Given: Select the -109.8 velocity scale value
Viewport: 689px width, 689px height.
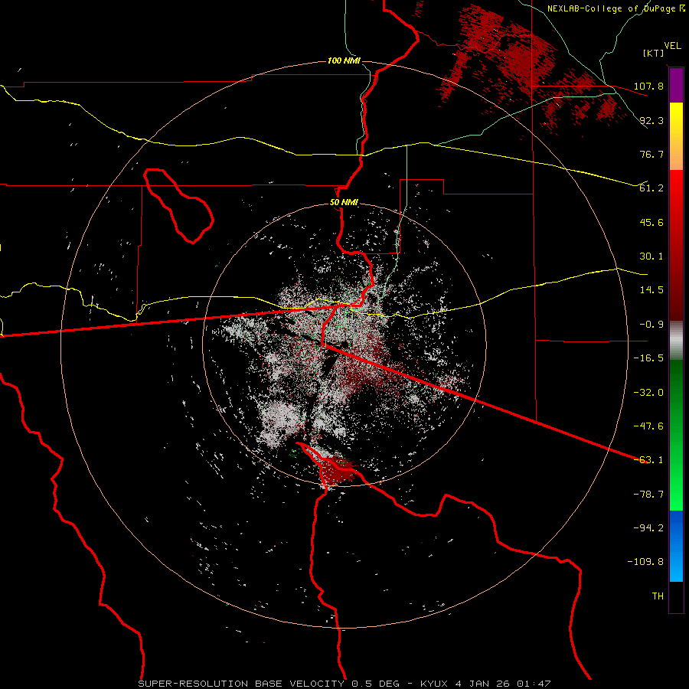Looking at the screenshot, I should tap(646, 562).
